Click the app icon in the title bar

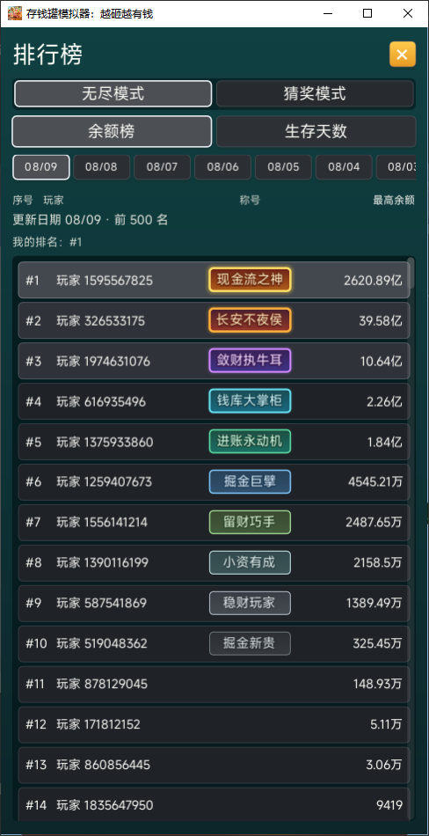[14, 14]
